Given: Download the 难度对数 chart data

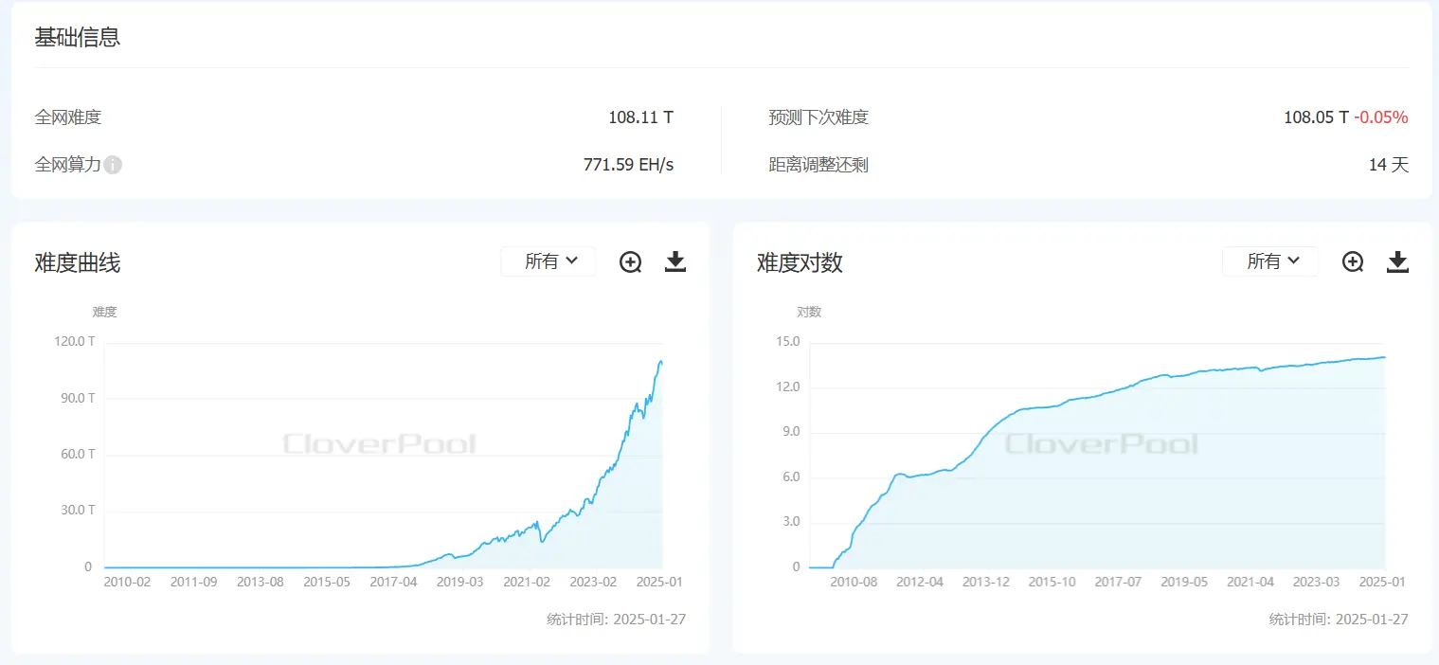Looking at the screenshot, I should [x=1397, y=261].
